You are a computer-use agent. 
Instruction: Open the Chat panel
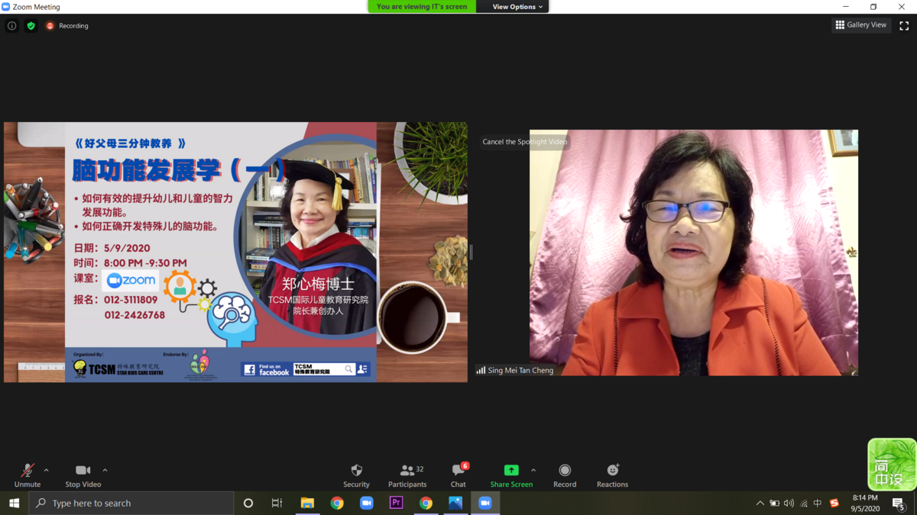point(458,475)
